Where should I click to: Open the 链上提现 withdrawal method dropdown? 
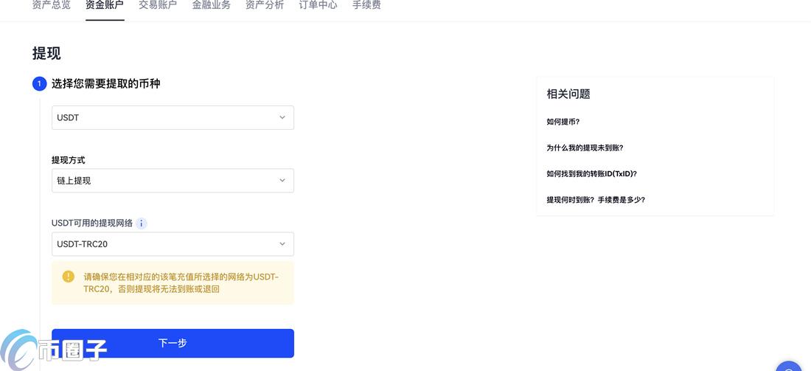(173, 181)
